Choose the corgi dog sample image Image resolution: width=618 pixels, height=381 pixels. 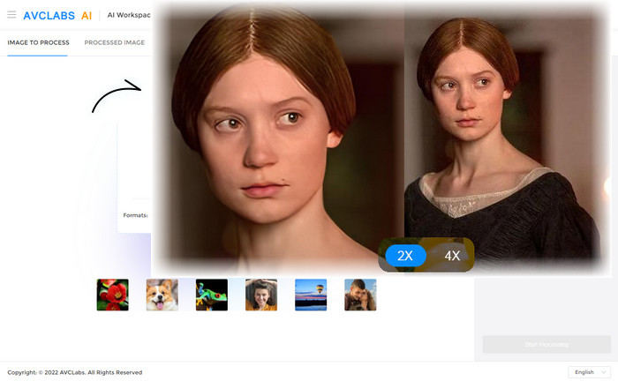tap(162, 295)
